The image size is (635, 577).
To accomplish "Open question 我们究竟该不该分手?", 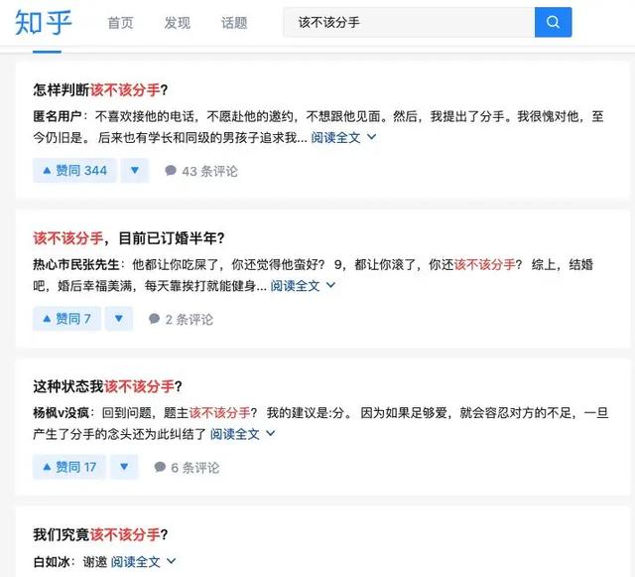I will tap(100, 534).
